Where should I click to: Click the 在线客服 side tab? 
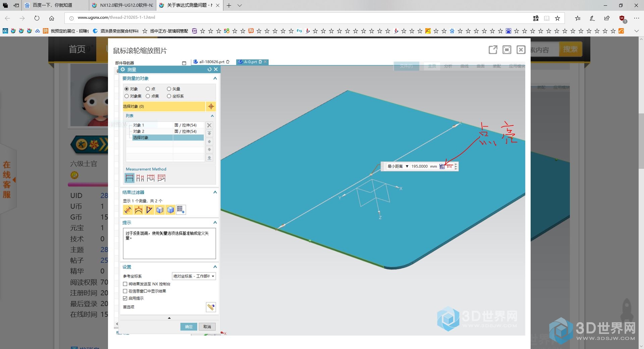(x=7, y=180)
